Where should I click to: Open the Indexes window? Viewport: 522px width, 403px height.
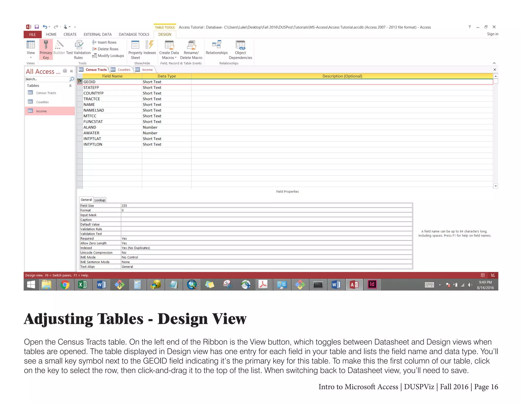150,48
